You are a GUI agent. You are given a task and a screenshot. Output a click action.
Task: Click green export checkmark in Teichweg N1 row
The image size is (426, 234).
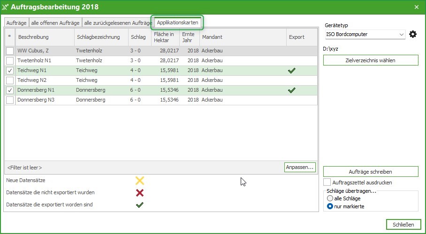point(292,71)
